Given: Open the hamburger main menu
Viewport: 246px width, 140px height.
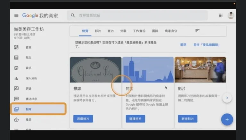Looking at the screenshot, I should point(16,15).
